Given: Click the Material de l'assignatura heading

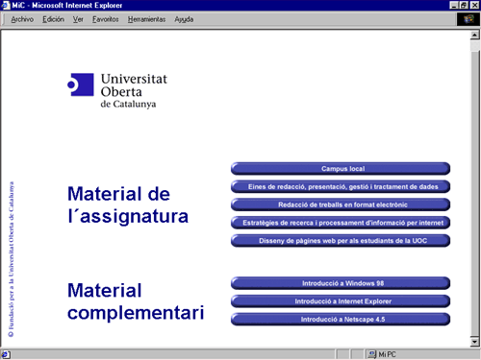Looking at the screenshot, I should point(128,204).
